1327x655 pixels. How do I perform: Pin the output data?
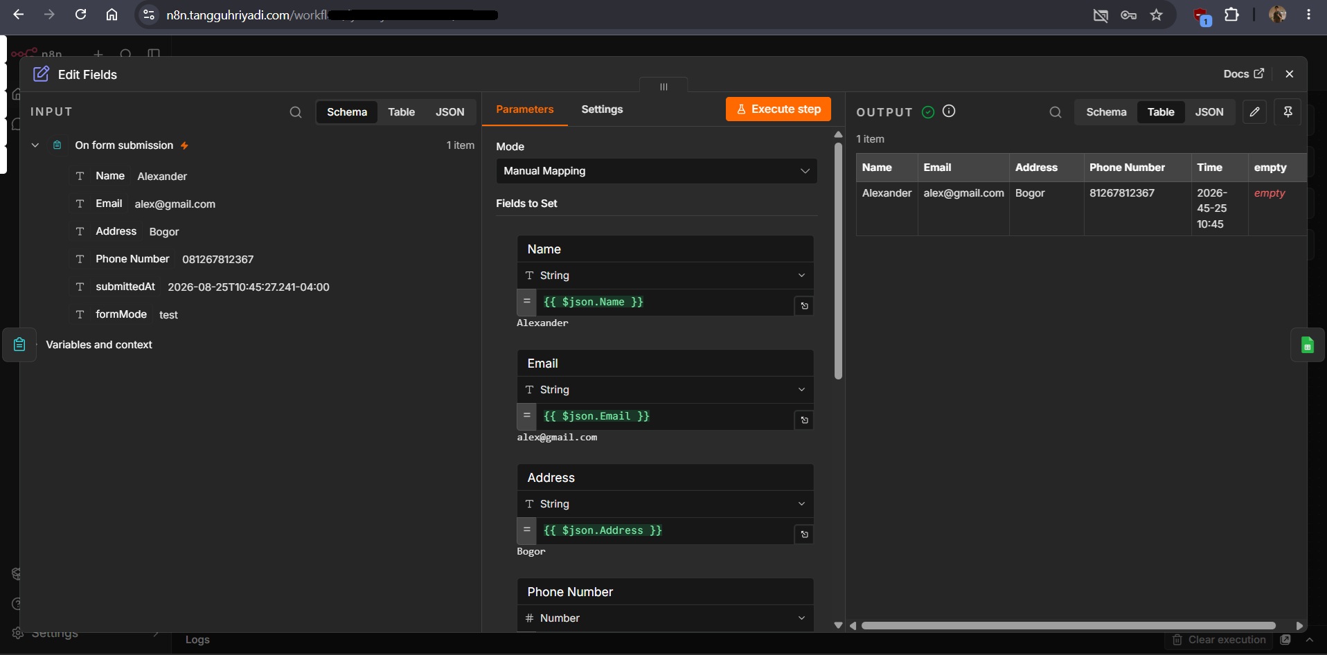coord(1288,111)
